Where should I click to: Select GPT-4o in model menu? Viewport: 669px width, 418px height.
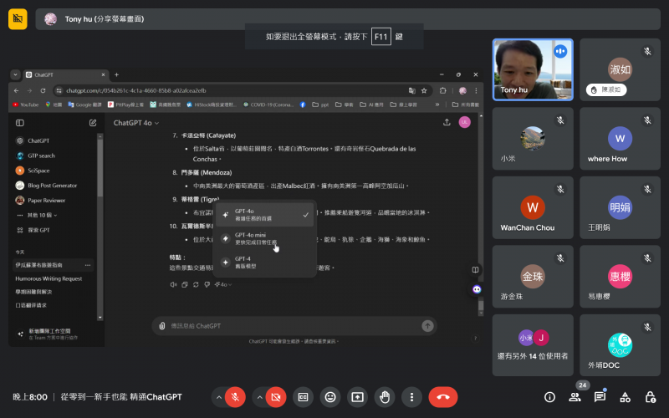tap(264, 215)
